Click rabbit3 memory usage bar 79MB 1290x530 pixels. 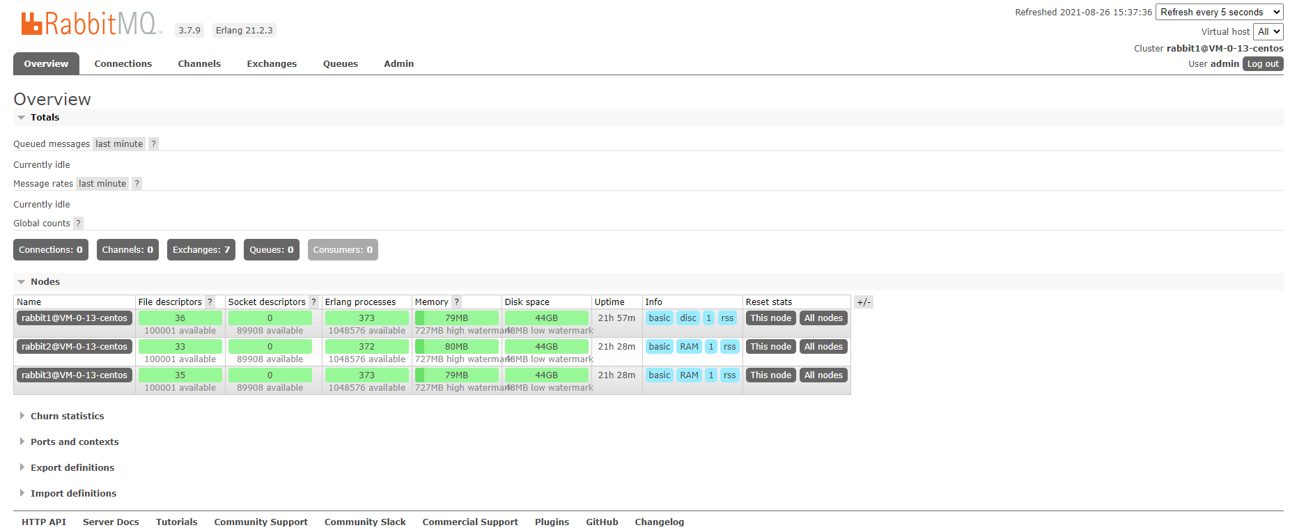click(457, 375)
